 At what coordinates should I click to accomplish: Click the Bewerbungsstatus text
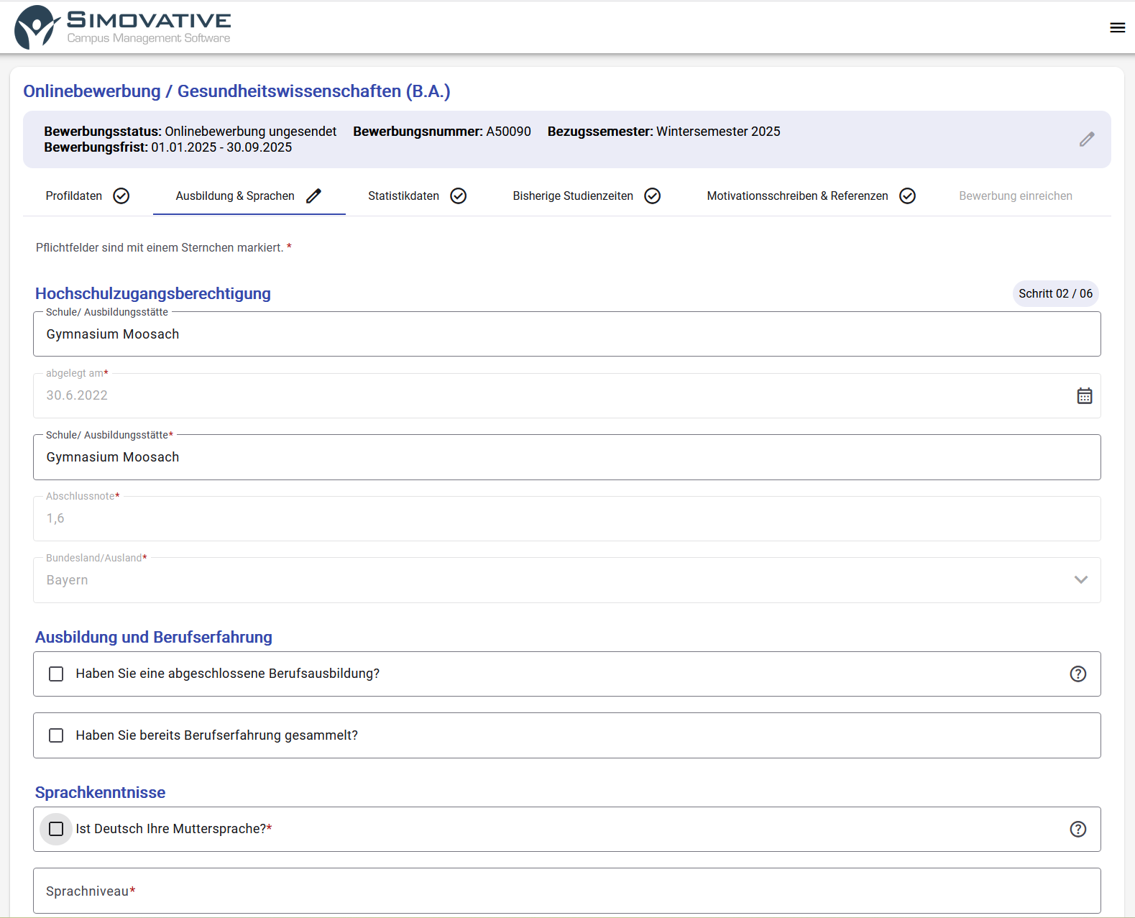pos(190,132)
